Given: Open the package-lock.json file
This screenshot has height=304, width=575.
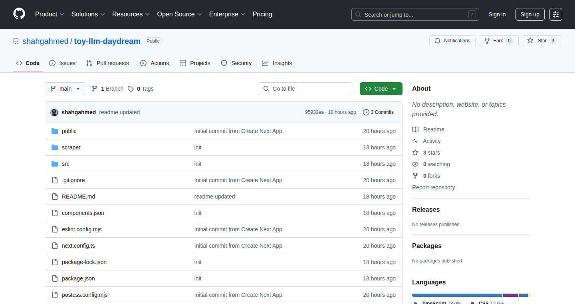Looking at the screenshot, I should pos(84,262).
